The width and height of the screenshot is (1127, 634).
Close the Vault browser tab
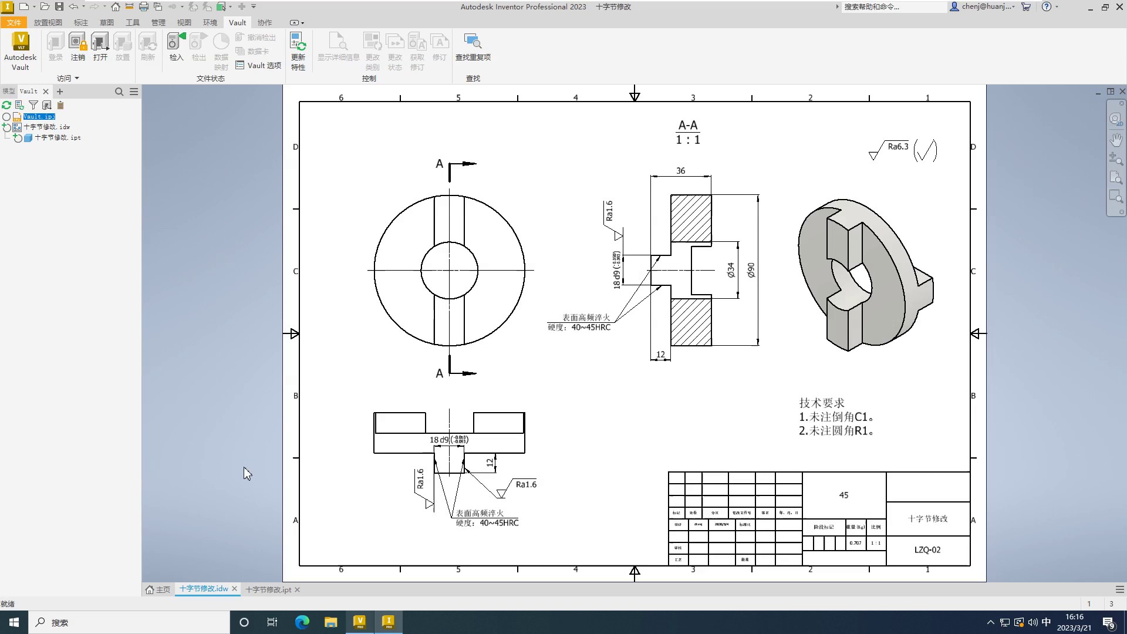(45, 92)
